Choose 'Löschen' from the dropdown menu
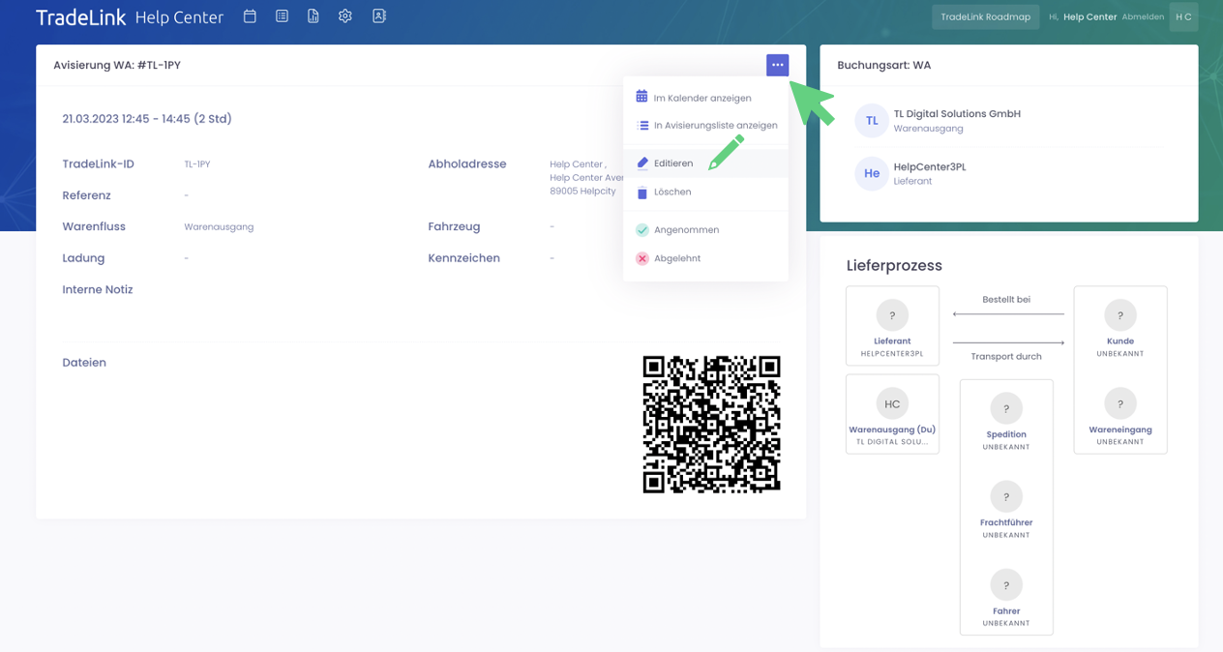The image size is (1223, 652). pos(672,193)
